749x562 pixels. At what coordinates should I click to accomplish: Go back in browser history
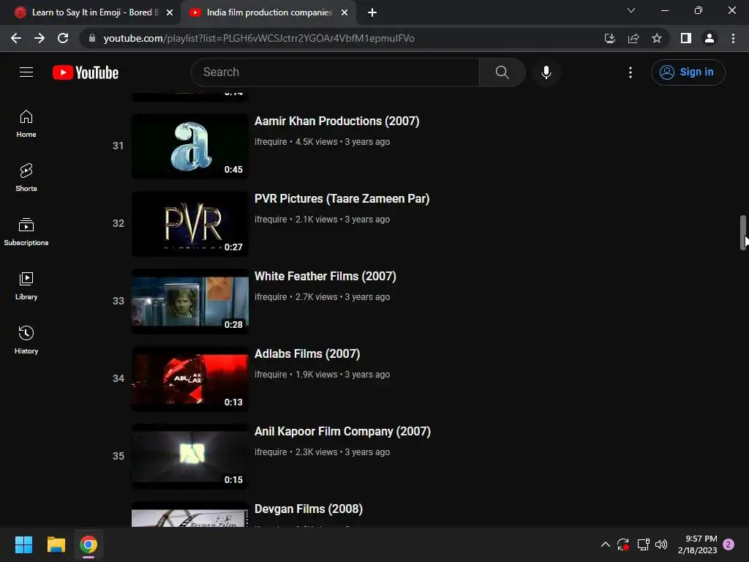[16, 38]
